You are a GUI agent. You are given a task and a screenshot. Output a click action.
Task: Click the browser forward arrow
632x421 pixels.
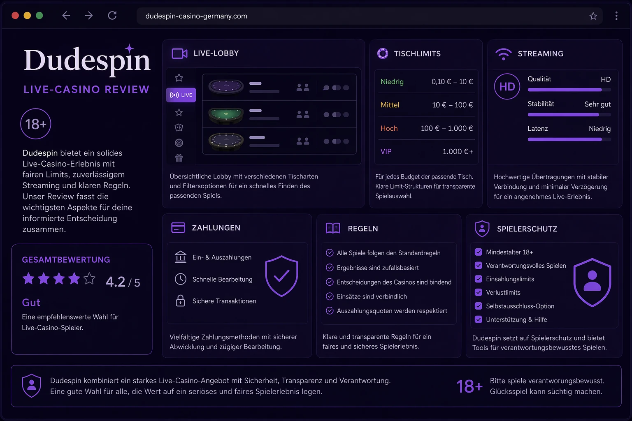coord(89,16)
